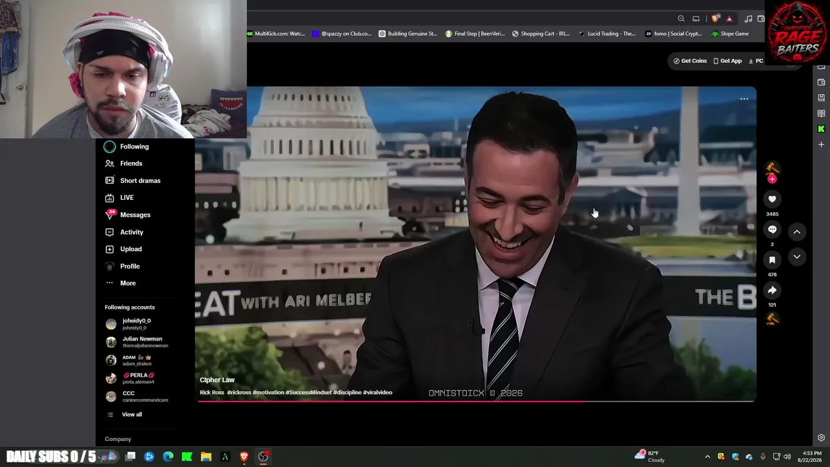Open the Following feed

point(127,147)
